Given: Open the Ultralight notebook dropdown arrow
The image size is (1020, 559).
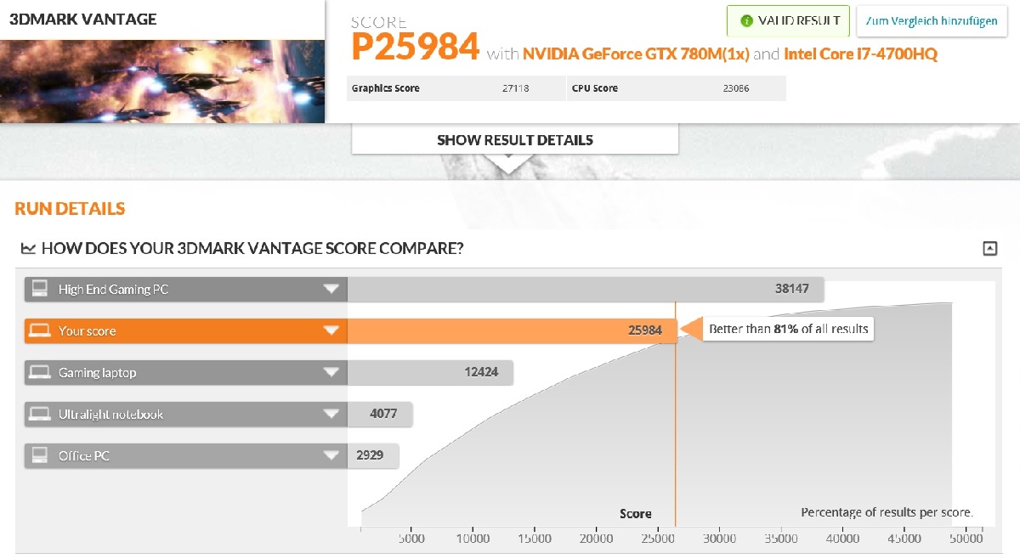Looking at the screenshot, I should (x=331, y=414).
